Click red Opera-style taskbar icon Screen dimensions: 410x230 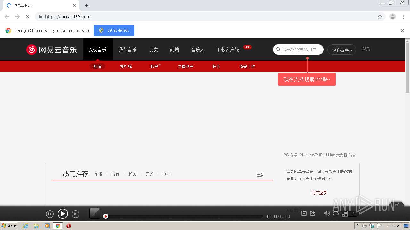pyautogui.click(x=69, y=226)
